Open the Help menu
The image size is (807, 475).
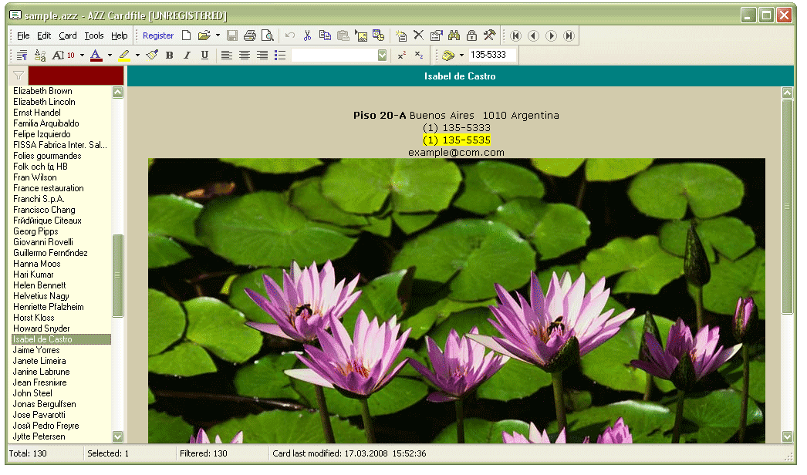(120, 35)
